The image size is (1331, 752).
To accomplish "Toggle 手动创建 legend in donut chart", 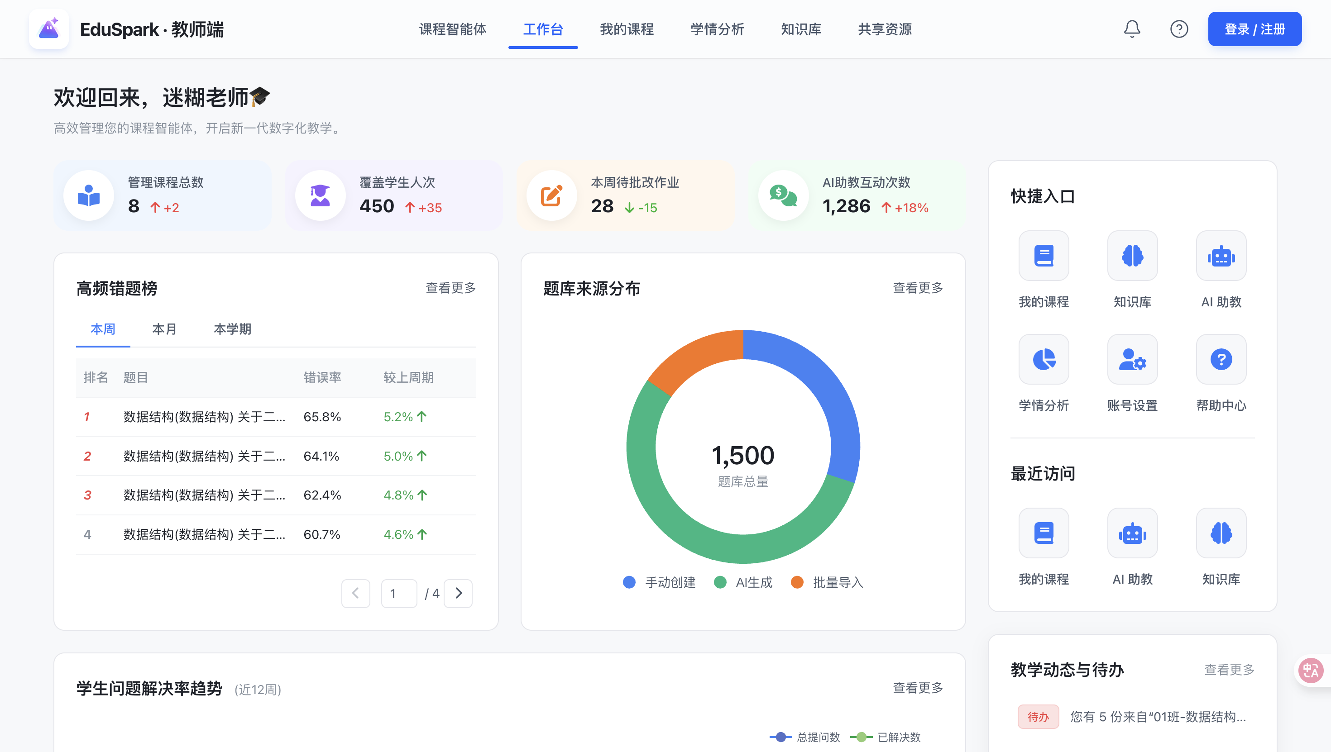I will [x=659, y=582].
